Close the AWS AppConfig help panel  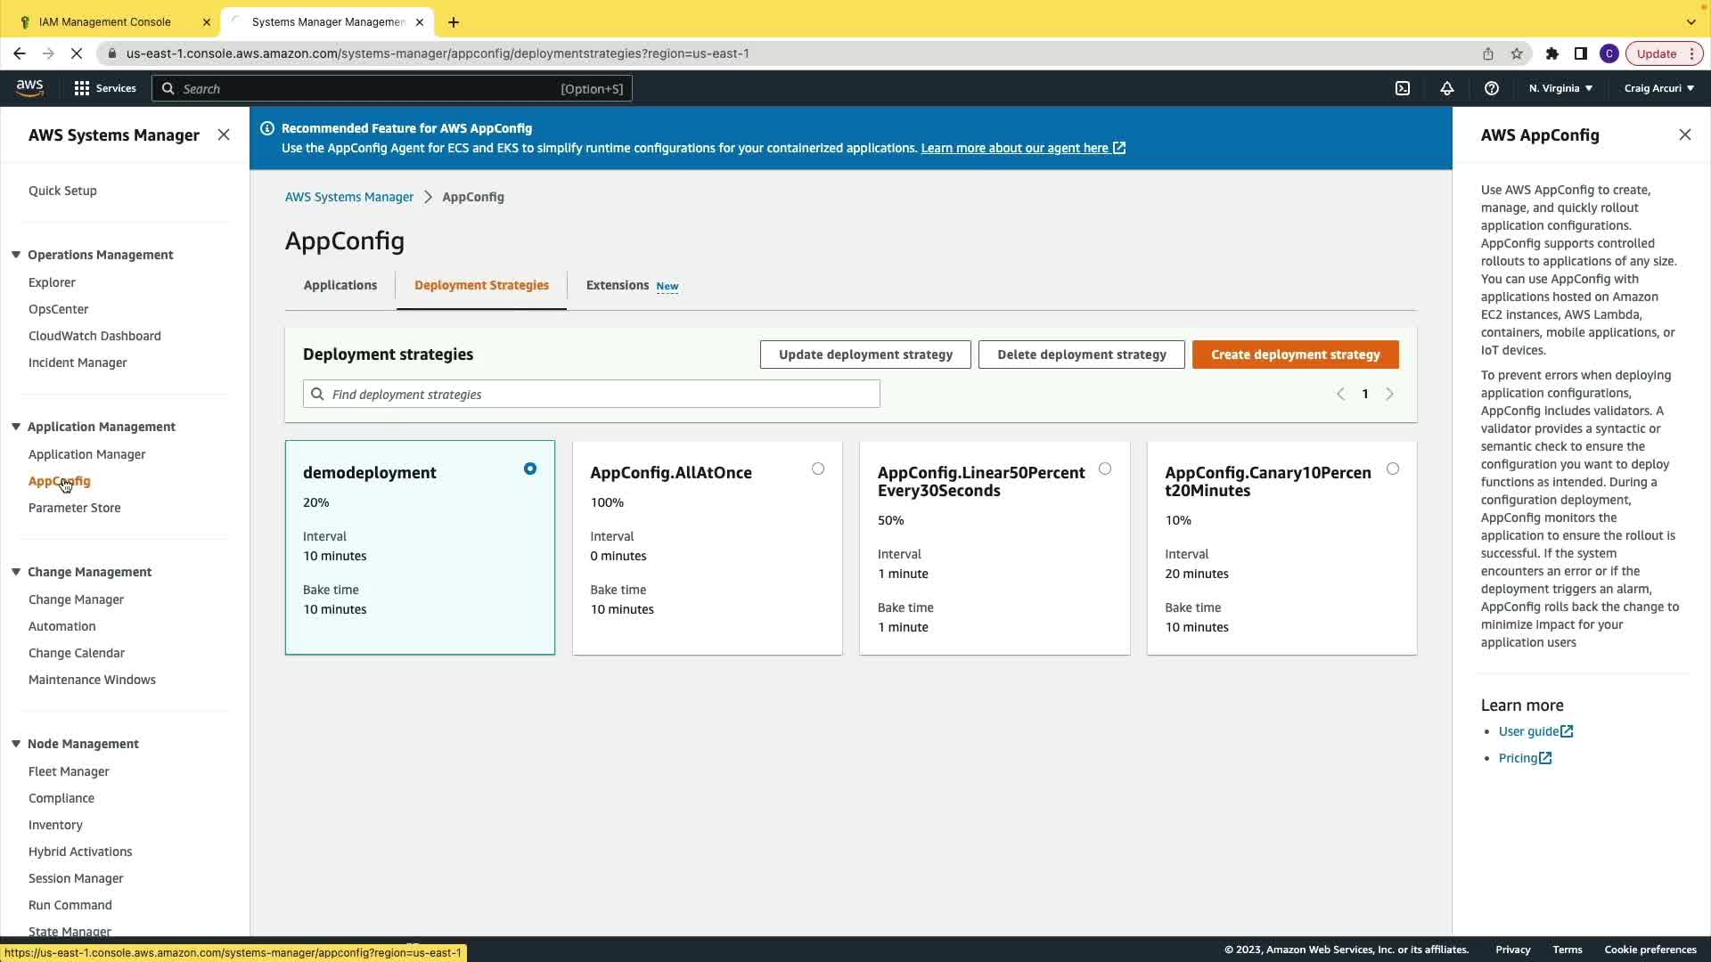pyautogui.click(x=1684, y=135)
